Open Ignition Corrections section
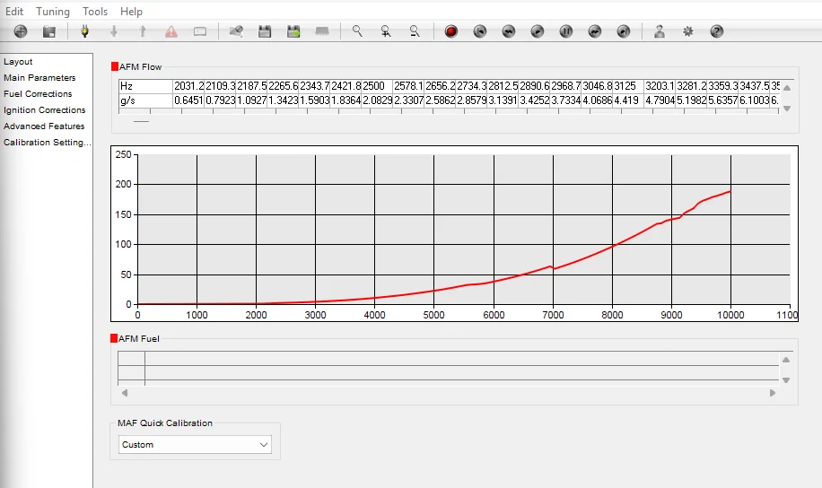The image size is (822, 488). pyautogui.click(x=45, y=110)
